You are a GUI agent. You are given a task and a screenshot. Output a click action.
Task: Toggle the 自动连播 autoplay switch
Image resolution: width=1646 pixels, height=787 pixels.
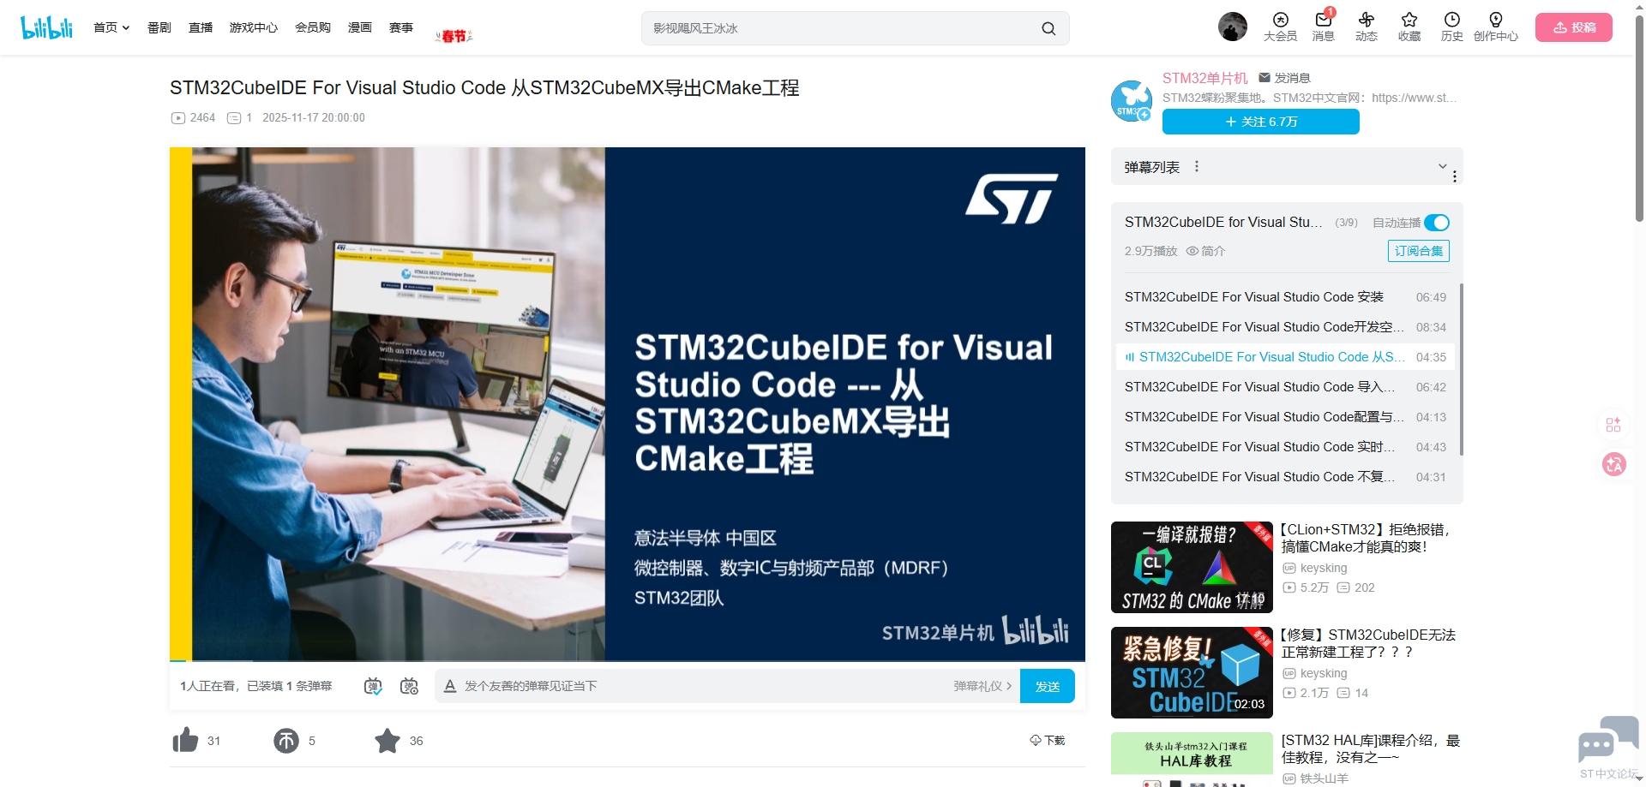tap(1437, 223)
